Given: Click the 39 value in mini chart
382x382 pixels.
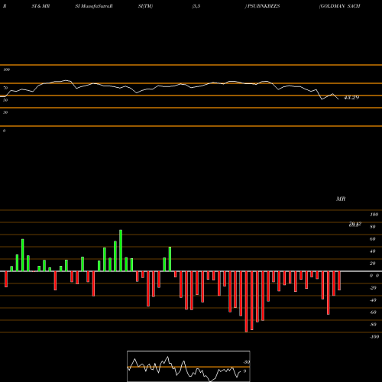Looking at the screenshot, I should [x=247, y=362].
